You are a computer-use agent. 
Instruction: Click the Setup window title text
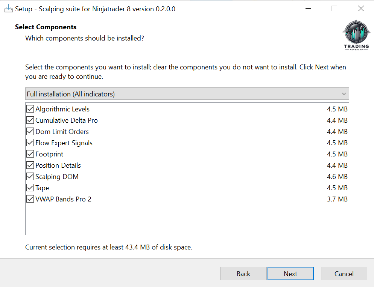point(95,9)
